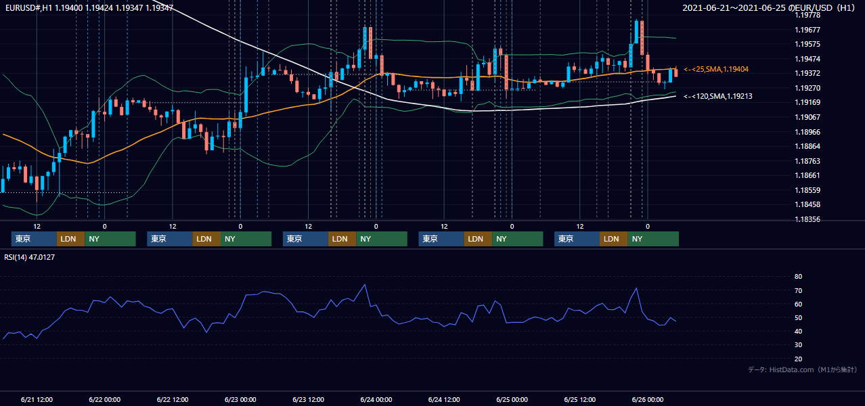This screenshot has height=406, width=865.
Task: Click price axis label 1.18864
Action: 807,146
